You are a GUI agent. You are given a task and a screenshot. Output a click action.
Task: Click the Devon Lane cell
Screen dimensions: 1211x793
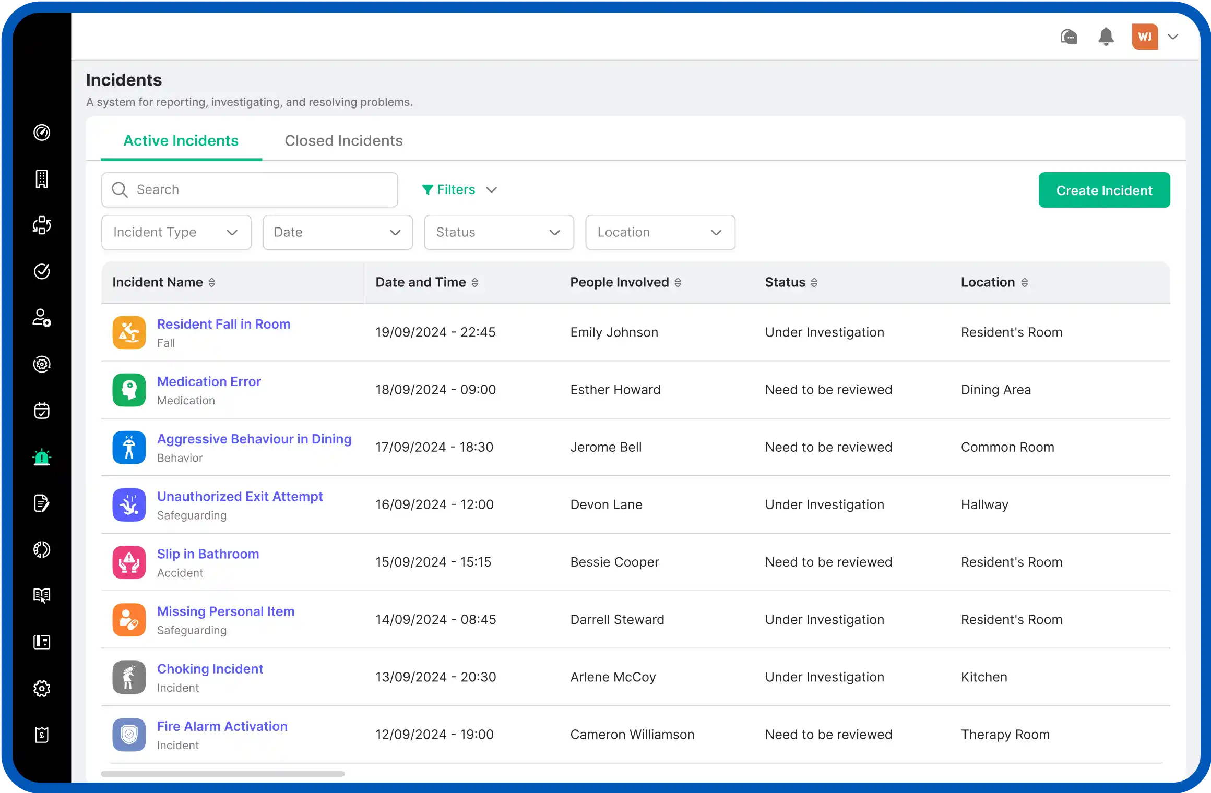click(606, 504)
